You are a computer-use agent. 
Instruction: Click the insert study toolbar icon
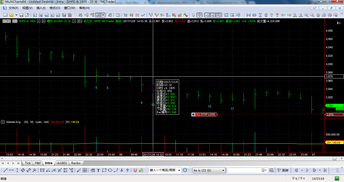pos(86,15)
